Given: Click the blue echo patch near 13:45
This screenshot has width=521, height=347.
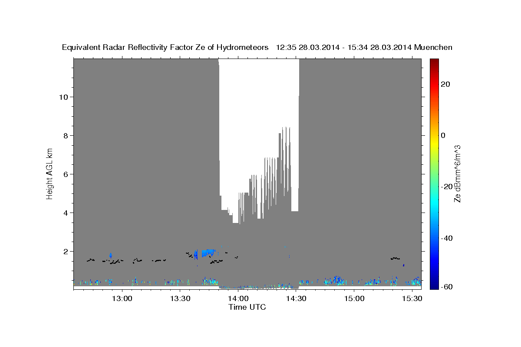Looking at the screenshot, I should 208,252.
